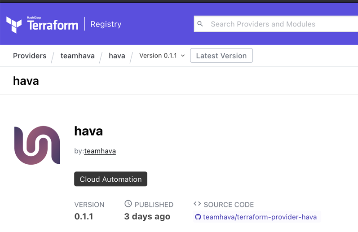Click the 0.1.1 version number value
This screenshot has width=358, height=232.
coord(84,216)
